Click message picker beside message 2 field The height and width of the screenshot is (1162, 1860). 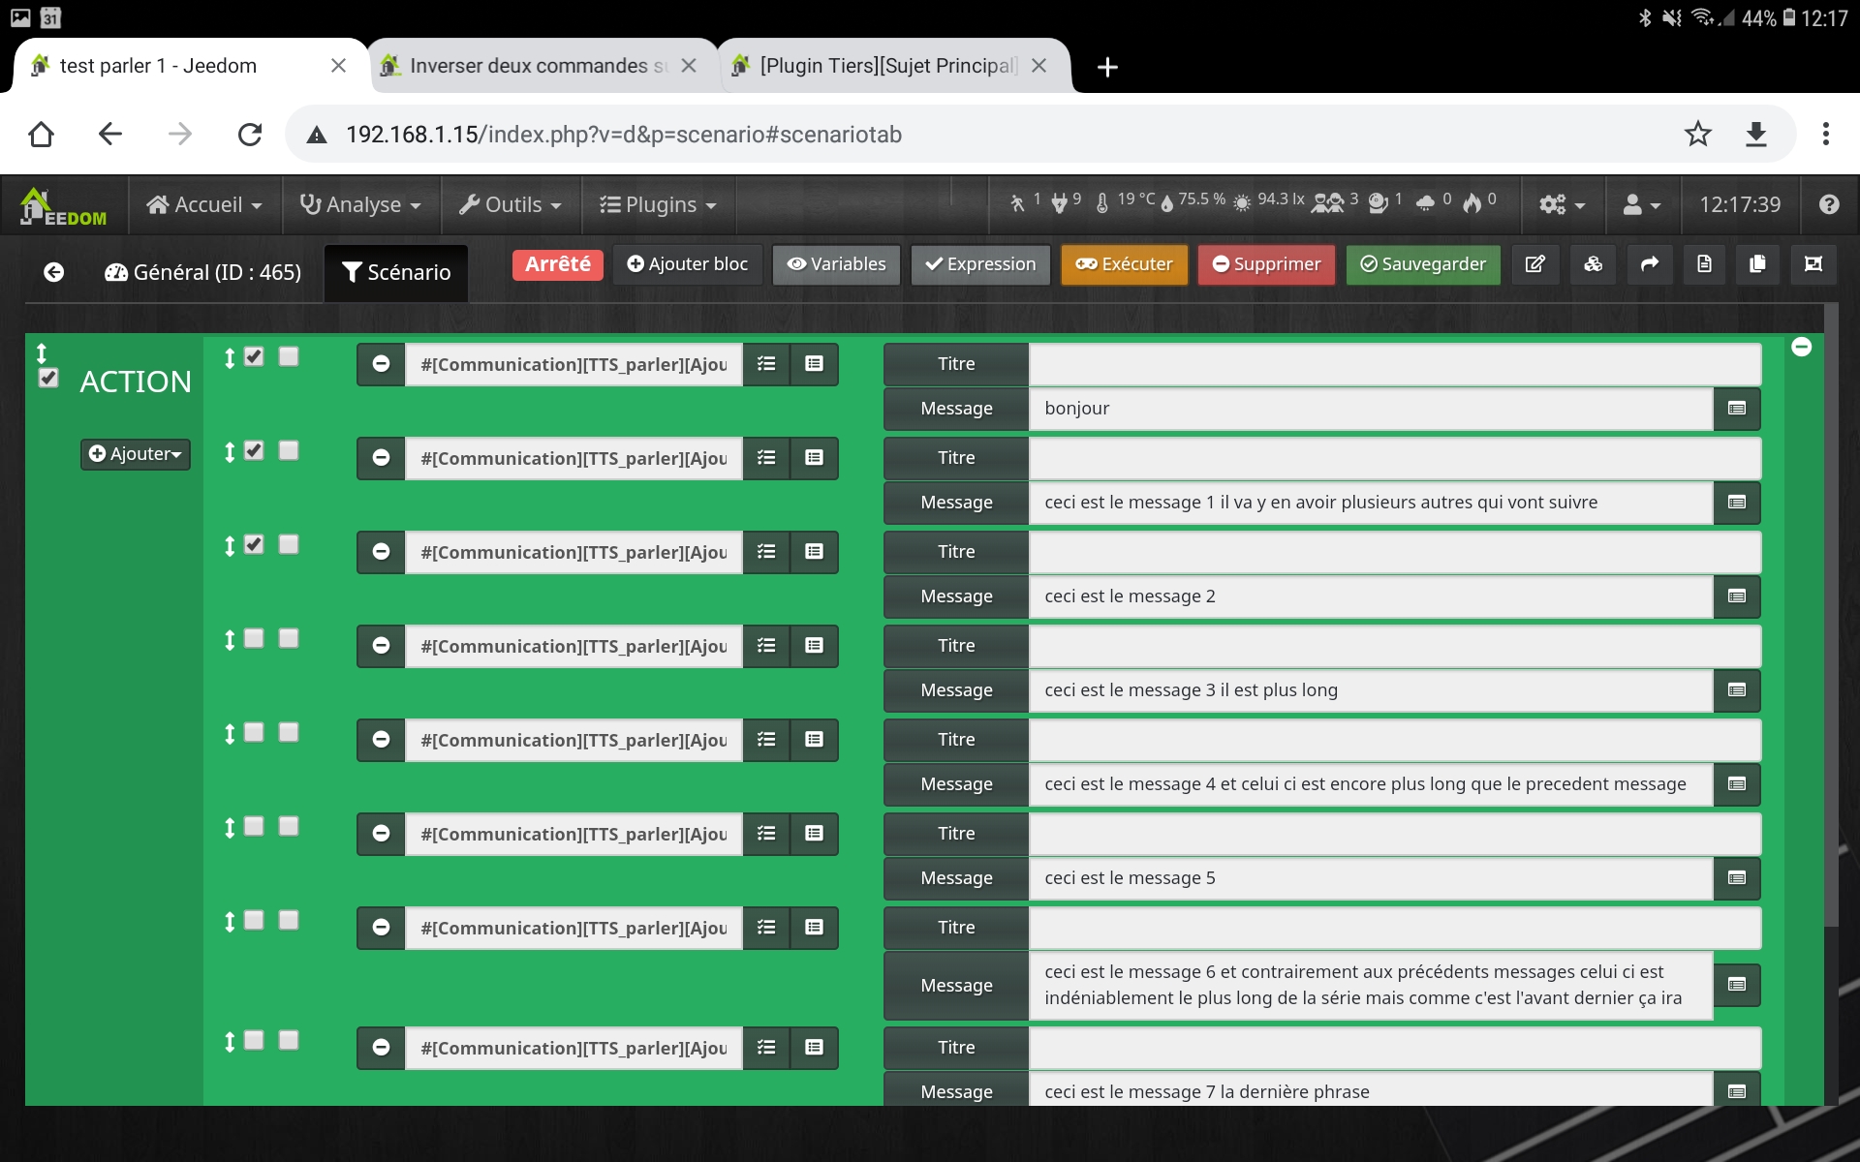click(1737, 596)
